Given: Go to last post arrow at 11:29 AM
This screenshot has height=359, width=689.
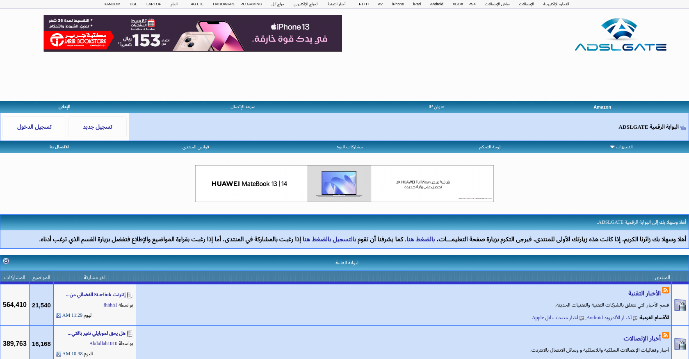Looking at the screenshot, I should pyautogui.click(x=59, y=316).
